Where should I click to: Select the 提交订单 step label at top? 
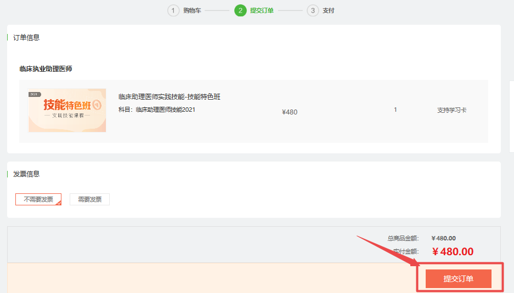[262, 10]
